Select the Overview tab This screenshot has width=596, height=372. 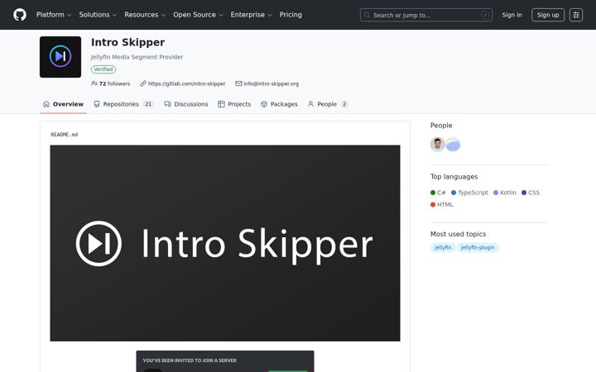click(x=63, y=104)
